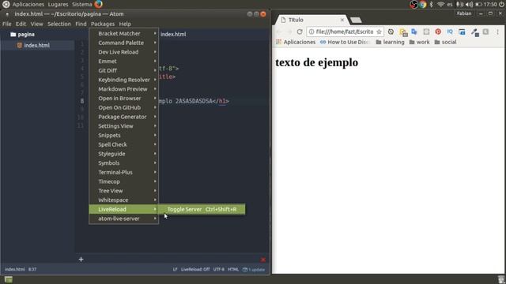Reload the Chrome page
506x284 pixels.
[x=300, y=32]
